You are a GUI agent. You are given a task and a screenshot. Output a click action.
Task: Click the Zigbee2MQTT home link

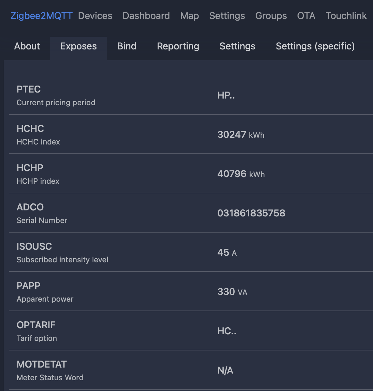(42, 16)
